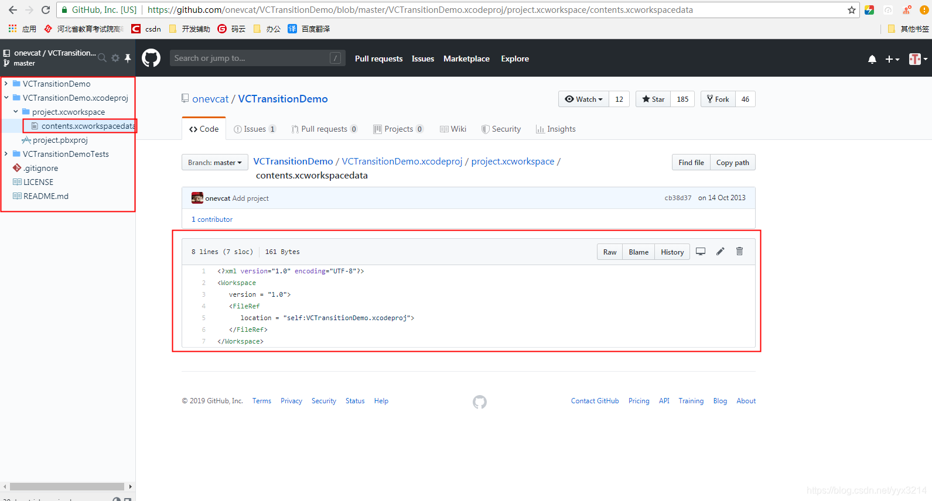Click the Find file button

coord(691,162)
